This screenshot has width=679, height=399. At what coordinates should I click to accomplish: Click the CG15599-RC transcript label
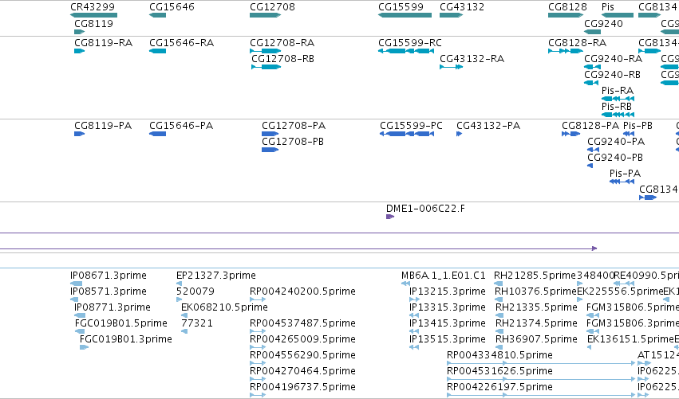point(410,43)
